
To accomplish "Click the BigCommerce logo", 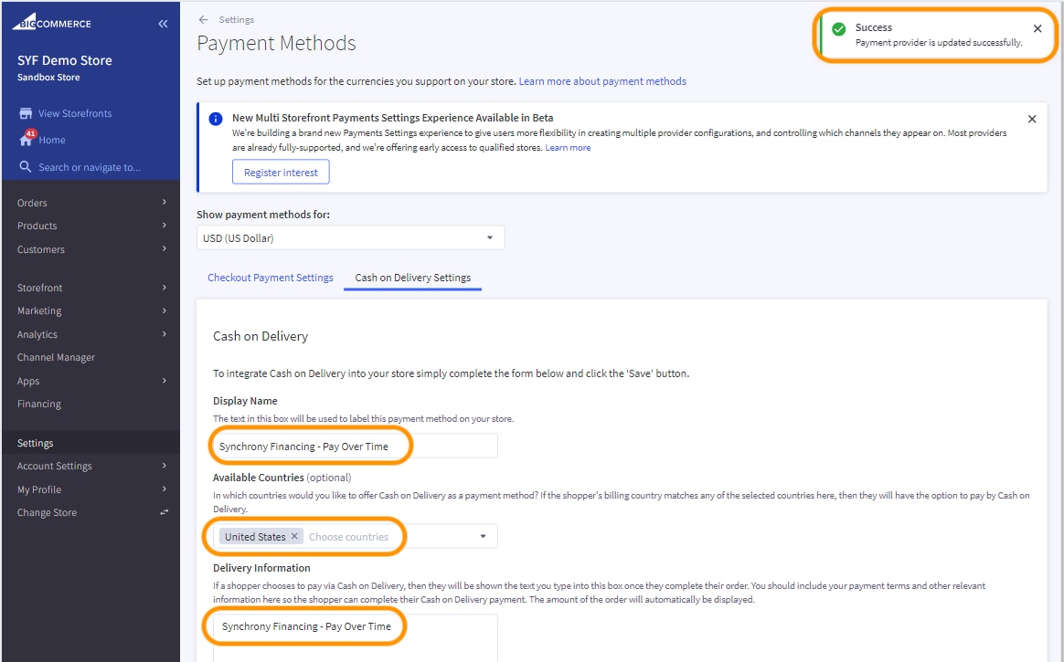I will pos(51,22).
